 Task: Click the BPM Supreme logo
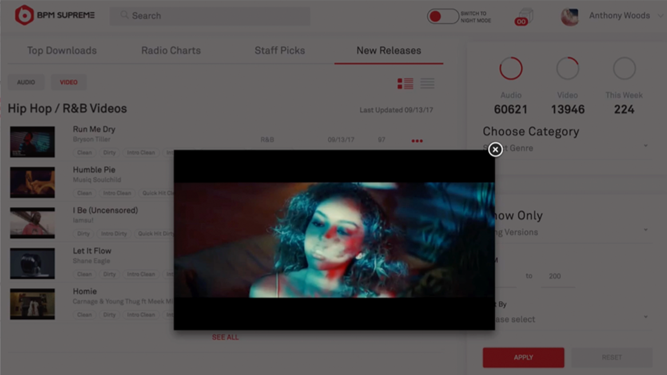pyautogui.click(x=54, y=15)
